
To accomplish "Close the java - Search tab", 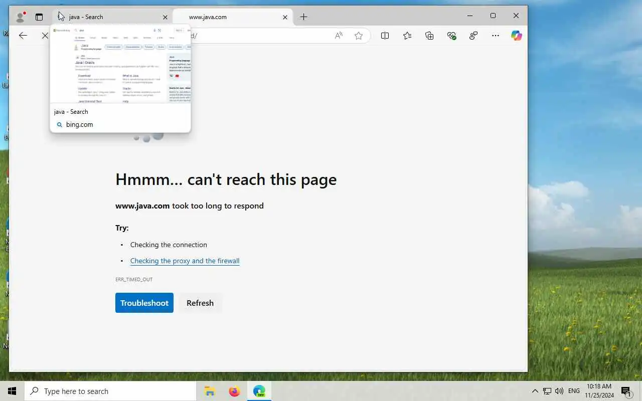I will [165, 17].
